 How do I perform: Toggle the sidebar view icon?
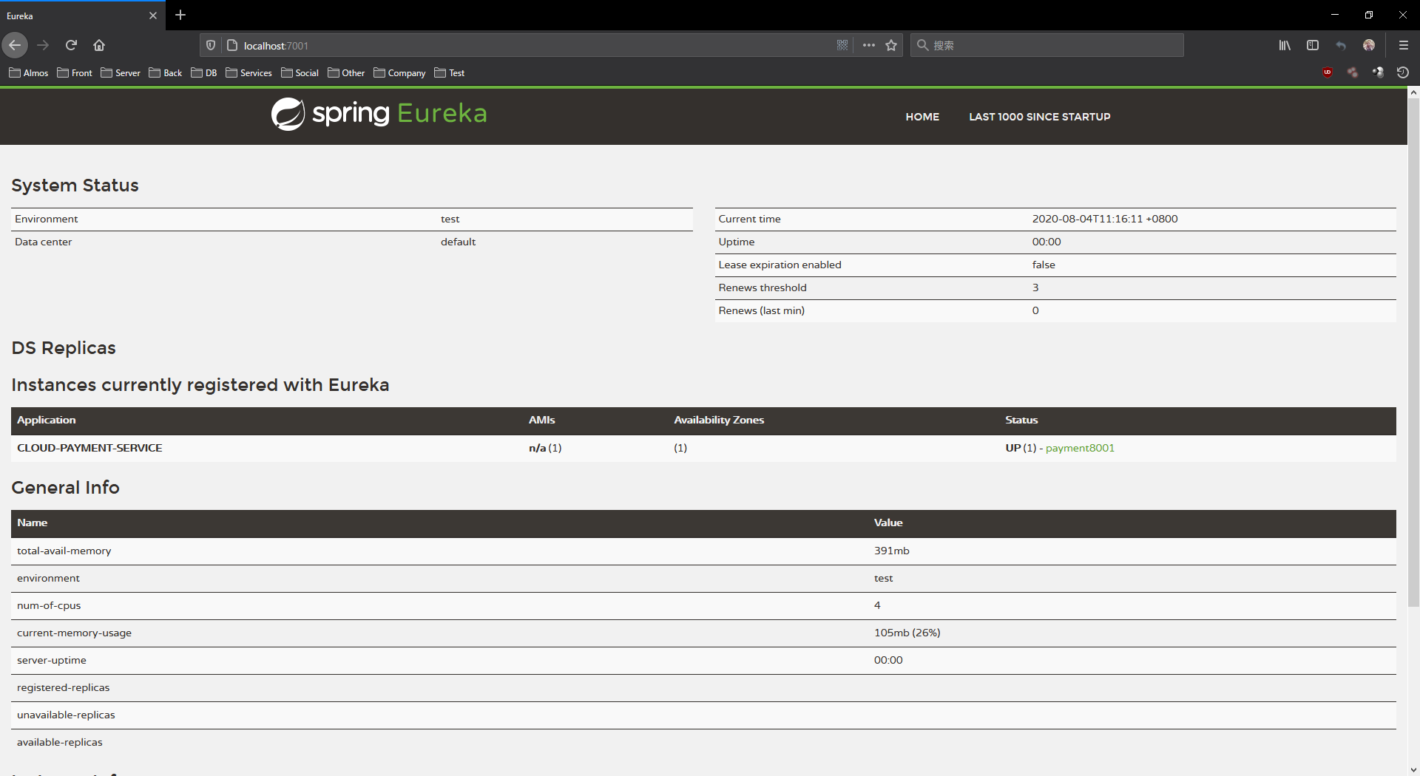[x=1313, y=45]
